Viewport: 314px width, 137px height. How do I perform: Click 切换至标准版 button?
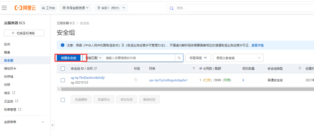tap(24, 33)
